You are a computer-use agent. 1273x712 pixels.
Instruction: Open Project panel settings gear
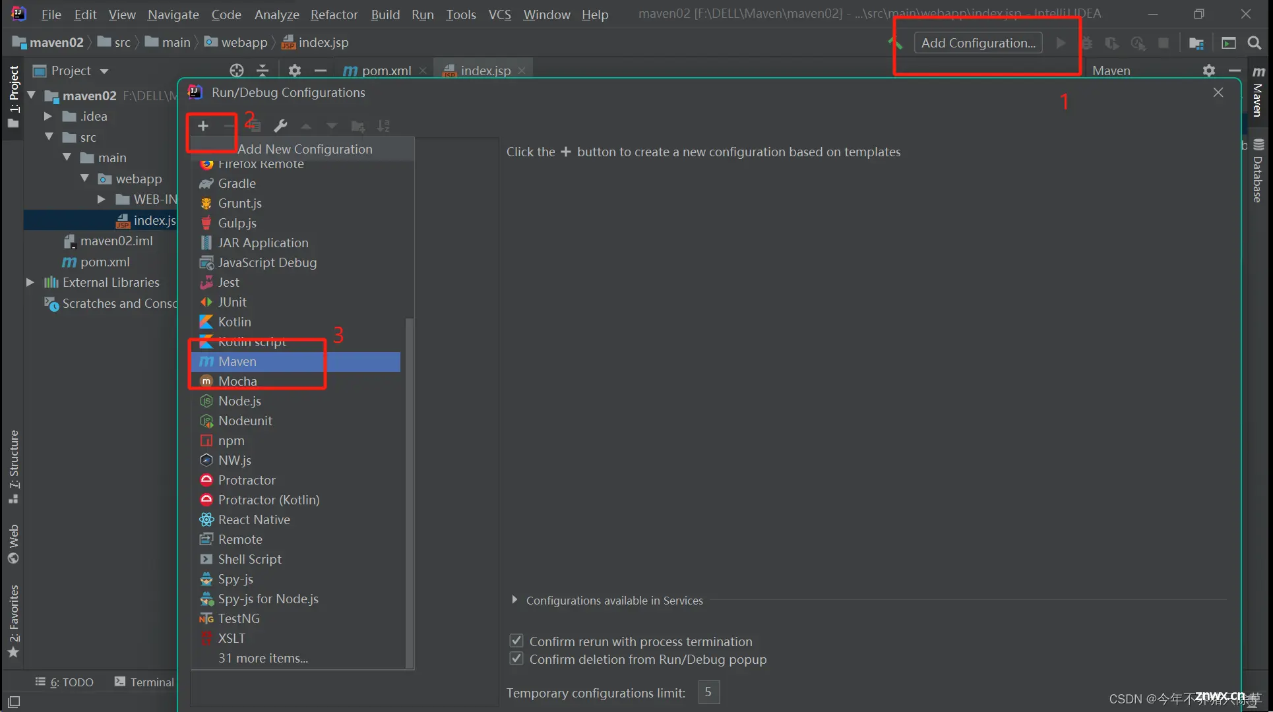tap(295, 71)
